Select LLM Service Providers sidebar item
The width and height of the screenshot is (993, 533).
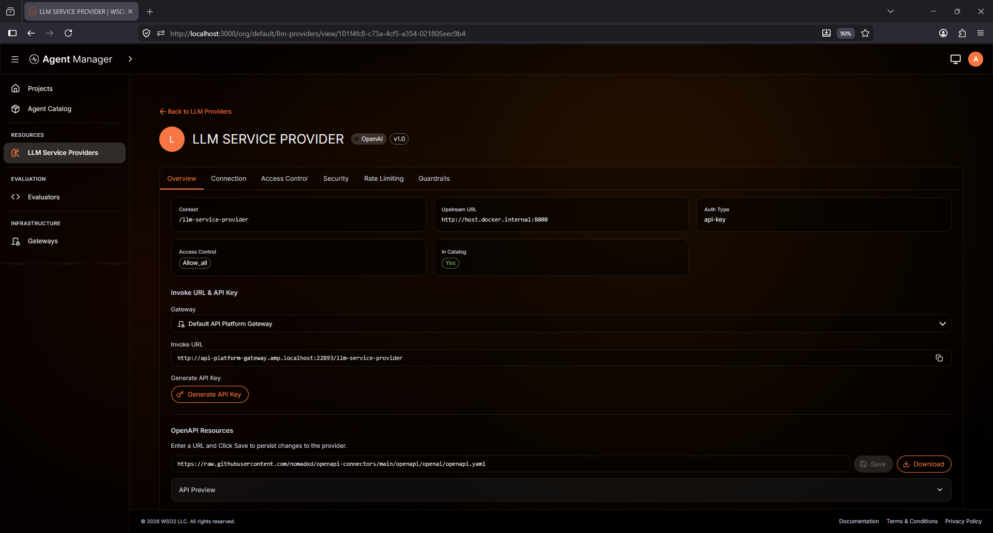pyautogui.click(x=65, y=153)
